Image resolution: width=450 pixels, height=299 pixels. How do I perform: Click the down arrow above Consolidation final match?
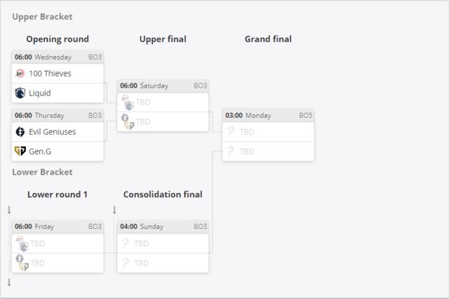(x=114, y=210)
